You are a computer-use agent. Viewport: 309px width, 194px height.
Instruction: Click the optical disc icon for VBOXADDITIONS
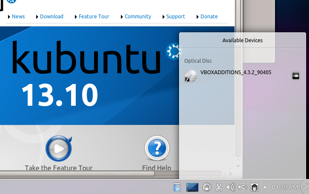tap(191, 76)
